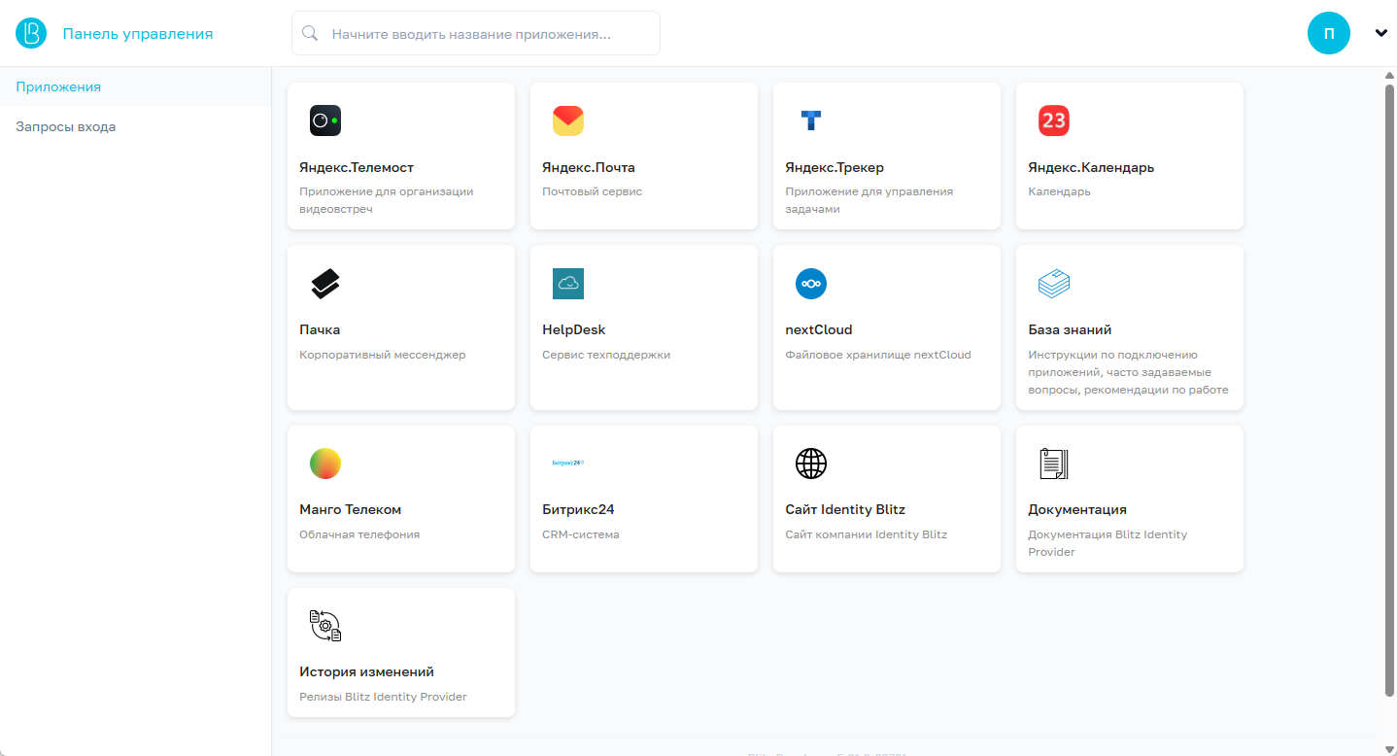Open the Яндекс.Календарь title
The image size is (1397, 756).
click(1091, 168)
